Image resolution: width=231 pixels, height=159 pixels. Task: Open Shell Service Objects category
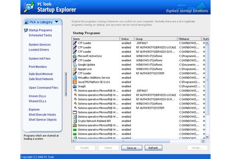point(42,120)
